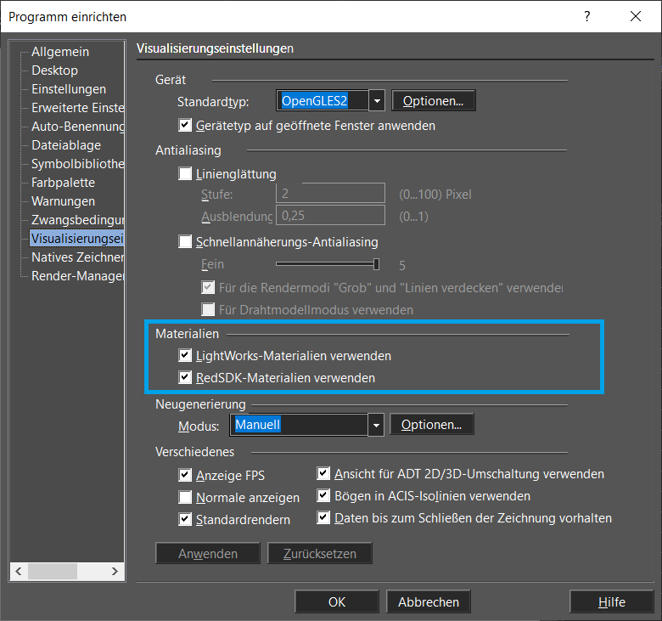
Task: Select Allgemein in the settings tree
Action: 60,52
